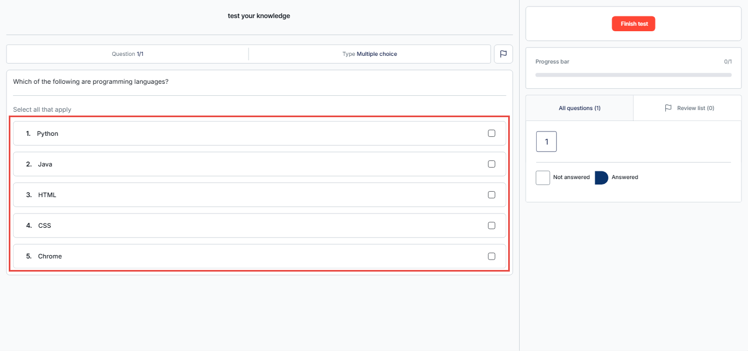This screenshot has height=351, width=748.
Task: Choose the Java answer text
Action: (45, 164)
